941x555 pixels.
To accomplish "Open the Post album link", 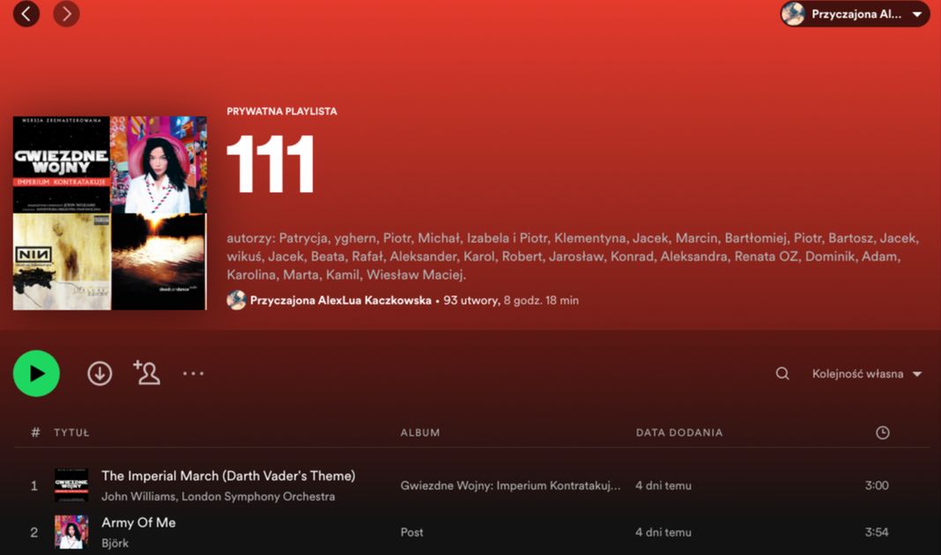I will [412, 532].
